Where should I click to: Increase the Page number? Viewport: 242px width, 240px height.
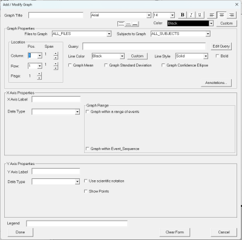(x=39, y=74)
